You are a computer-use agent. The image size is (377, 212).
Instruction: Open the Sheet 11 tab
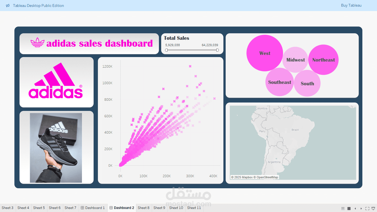(194, 208)
